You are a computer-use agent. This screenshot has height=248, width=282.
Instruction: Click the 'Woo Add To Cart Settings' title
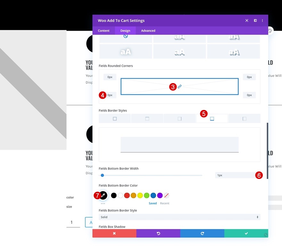tap(121, 20)
